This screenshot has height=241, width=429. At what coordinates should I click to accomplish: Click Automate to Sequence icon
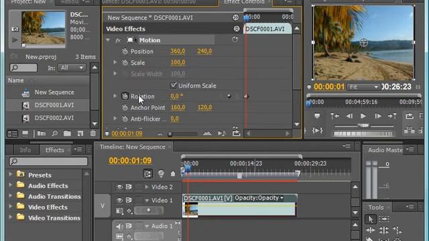click(x=42, y=133)
